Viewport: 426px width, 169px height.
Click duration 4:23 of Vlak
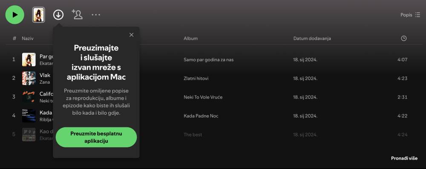pos(403,79)
